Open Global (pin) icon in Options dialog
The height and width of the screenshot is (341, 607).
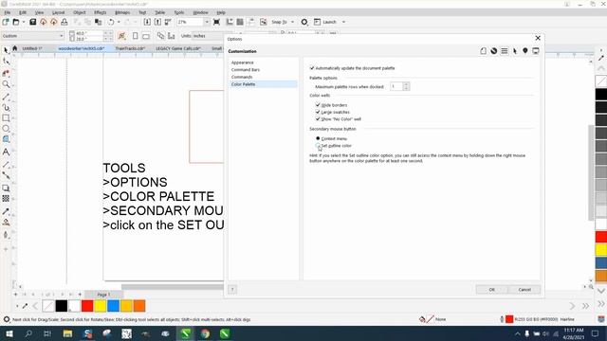525,51
